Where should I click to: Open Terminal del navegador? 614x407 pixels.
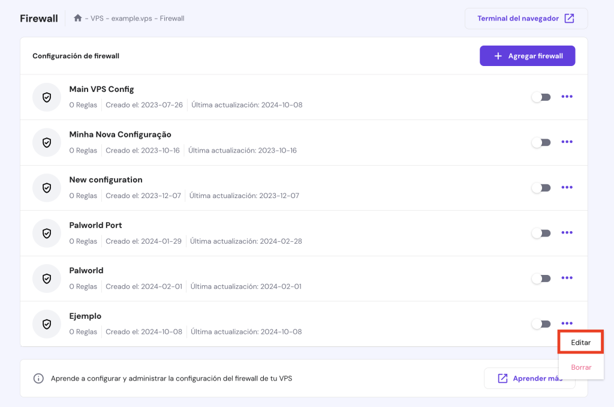[526, 19]
